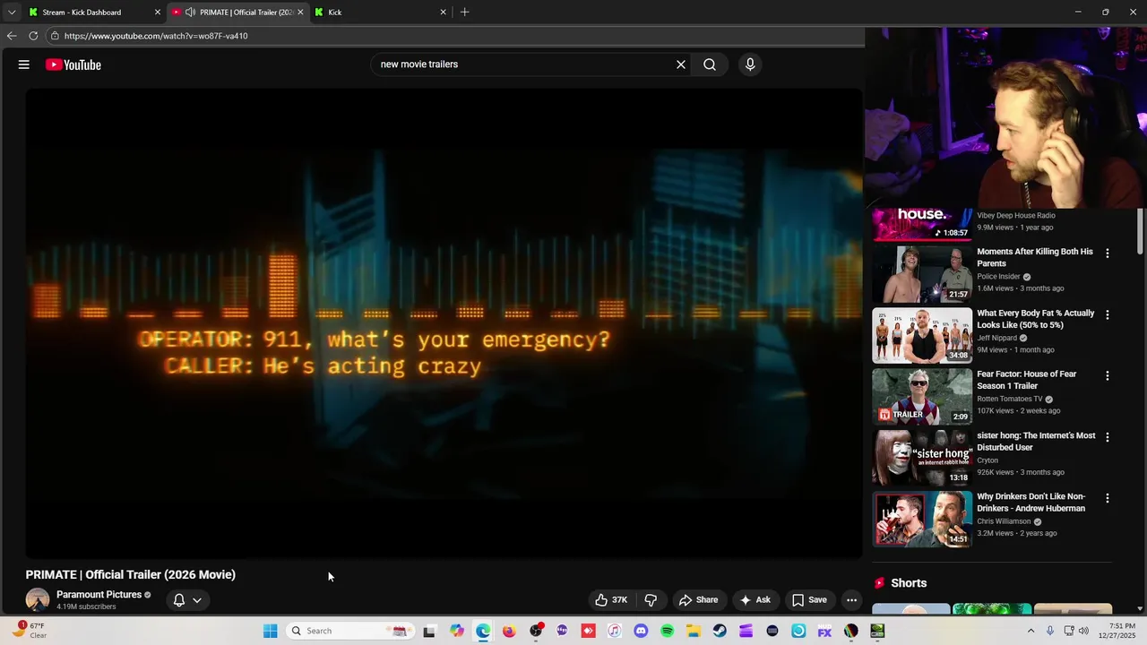Open the Paramount Pictures channel name link
This screenshot has width=1147, height=645.
click(x=99, y=595)
